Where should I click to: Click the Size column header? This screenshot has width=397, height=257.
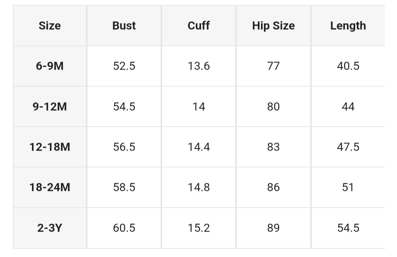click(50, 26)
